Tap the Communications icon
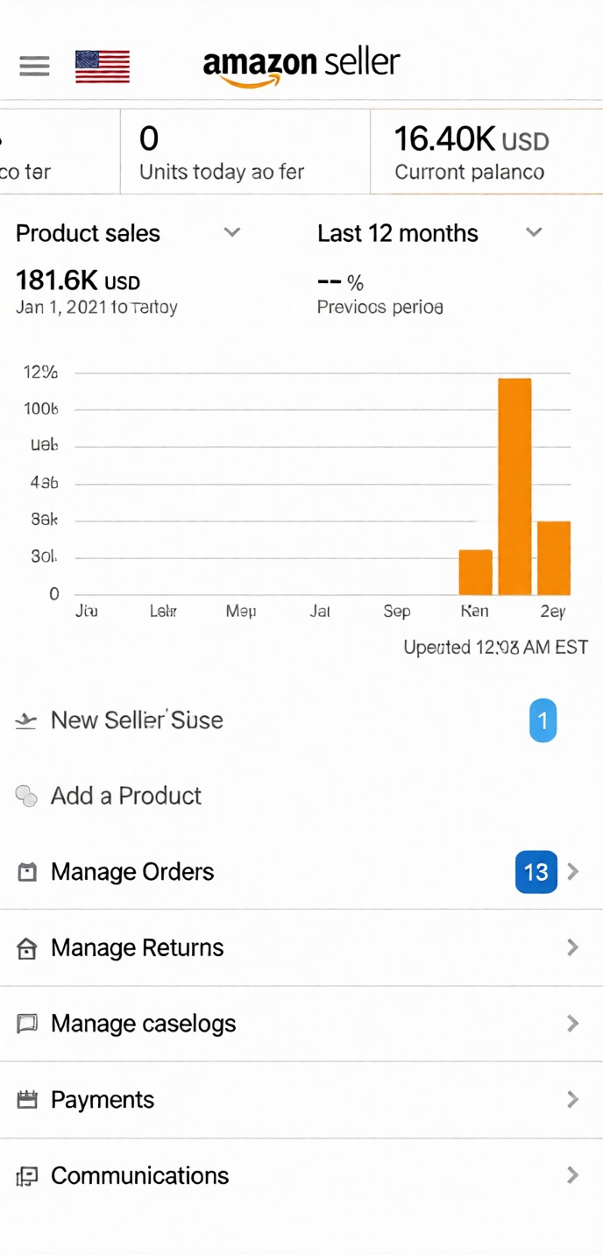603x1255 pixels. [x=27, y=1176]
